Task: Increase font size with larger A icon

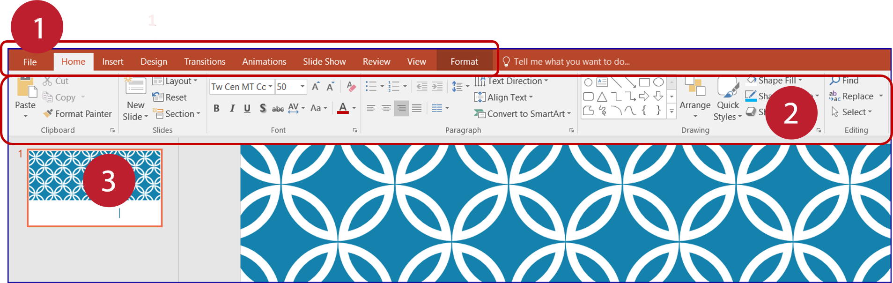Action: [316, 87]
